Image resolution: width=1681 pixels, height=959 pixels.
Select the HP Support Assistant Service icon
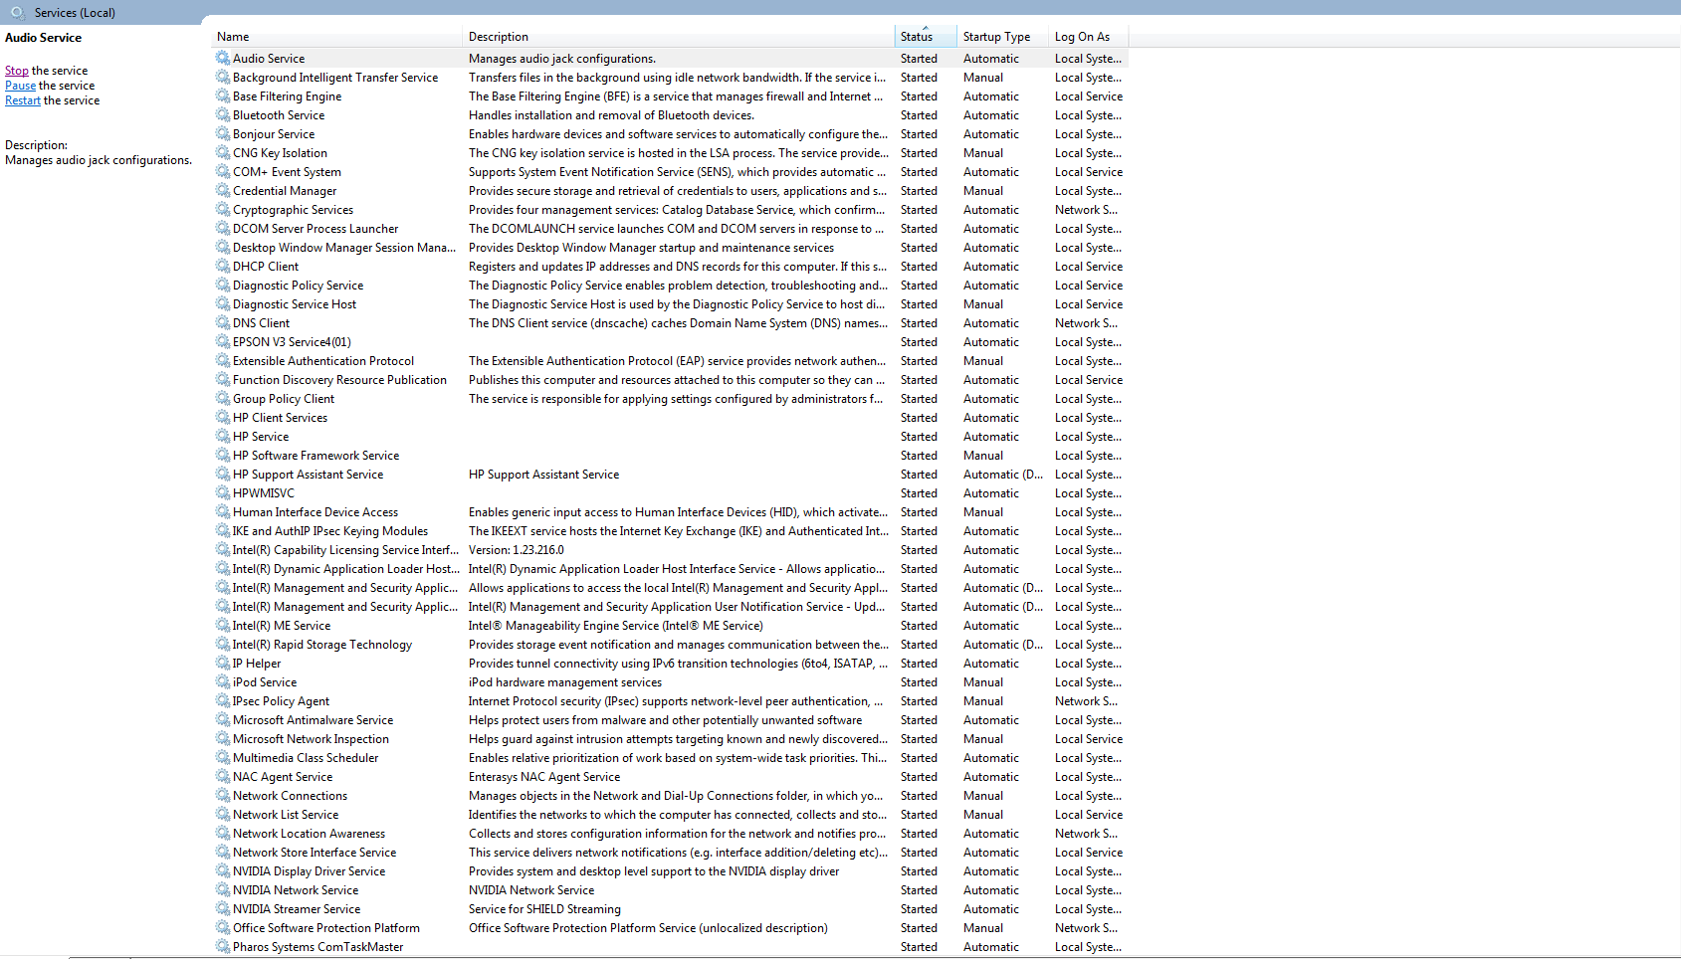223,475
